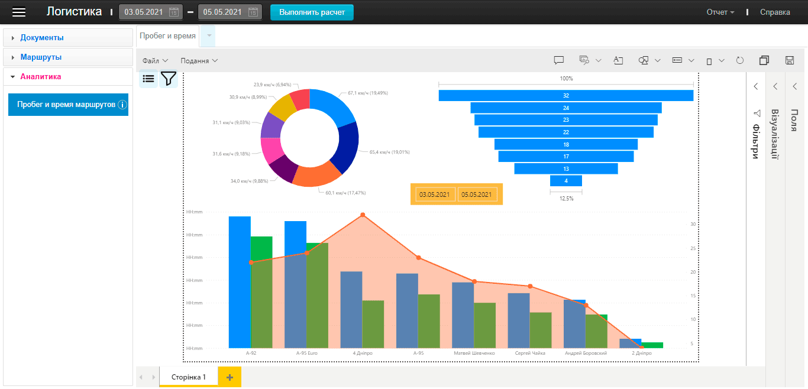Collapse the Фільтри pane chevron
808x389 pixels.
tap(755, 86)
